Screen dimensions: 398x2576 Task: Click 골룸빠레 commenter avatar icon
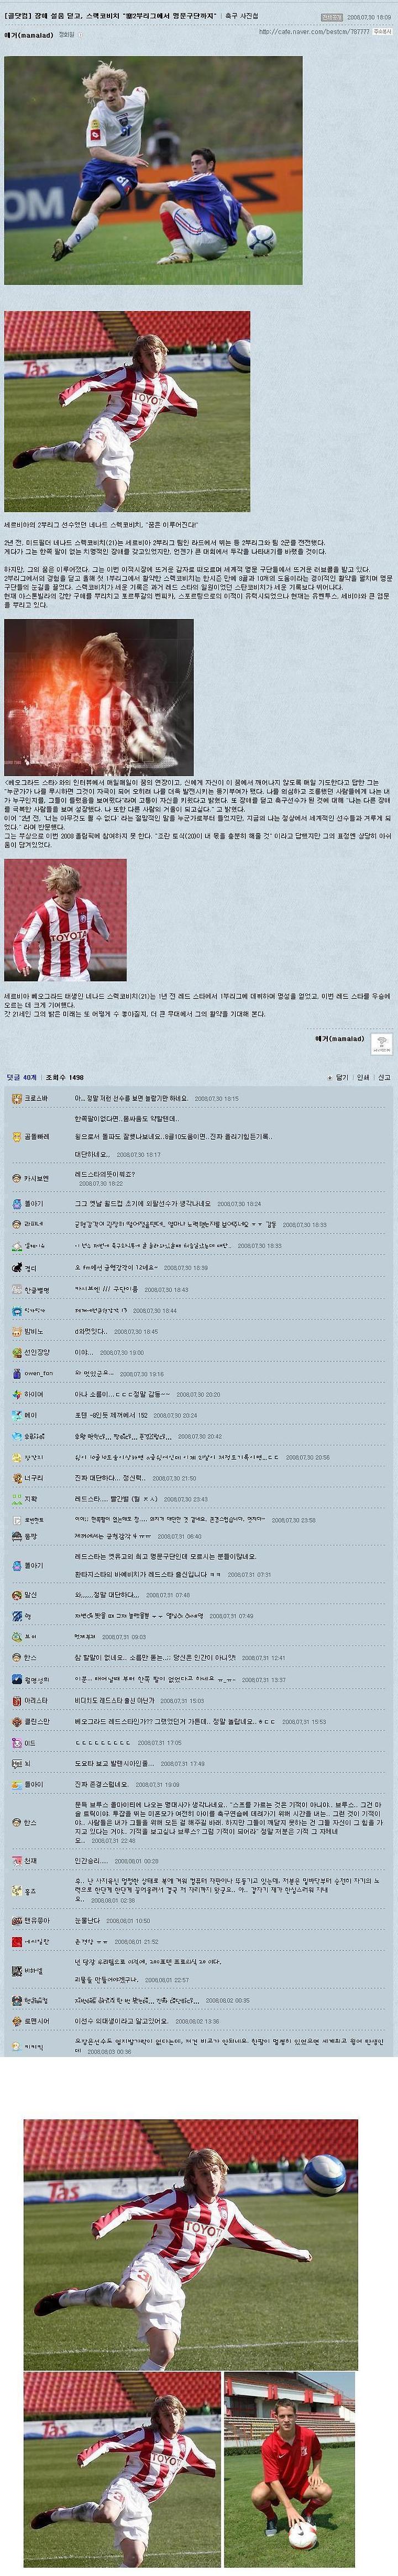(x=16, y=1136)
